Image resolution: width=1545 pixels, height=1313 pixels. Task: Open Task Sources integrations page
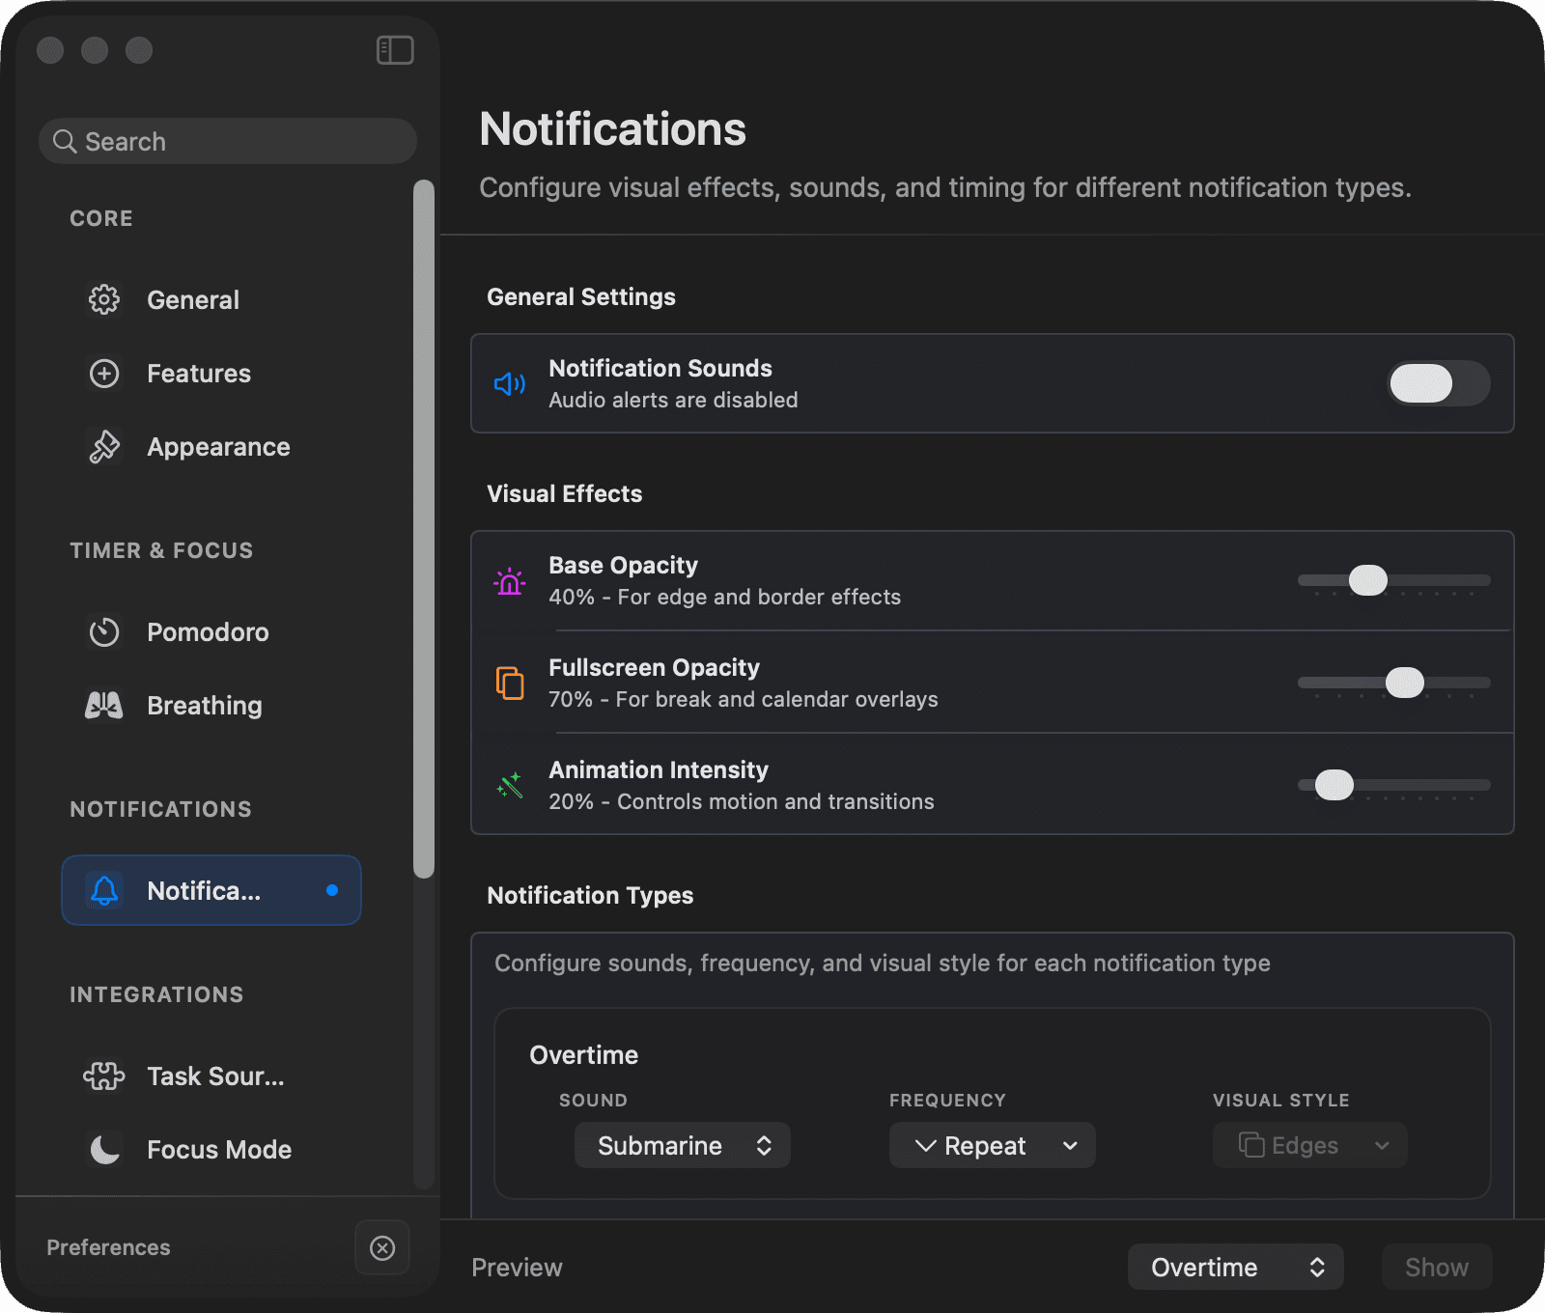tap(211, 1076)
